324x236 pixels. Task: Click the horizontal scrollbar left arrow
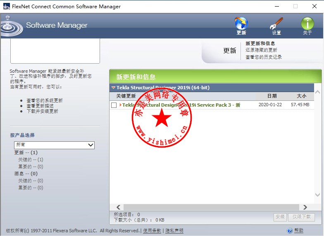coord(118,207)
